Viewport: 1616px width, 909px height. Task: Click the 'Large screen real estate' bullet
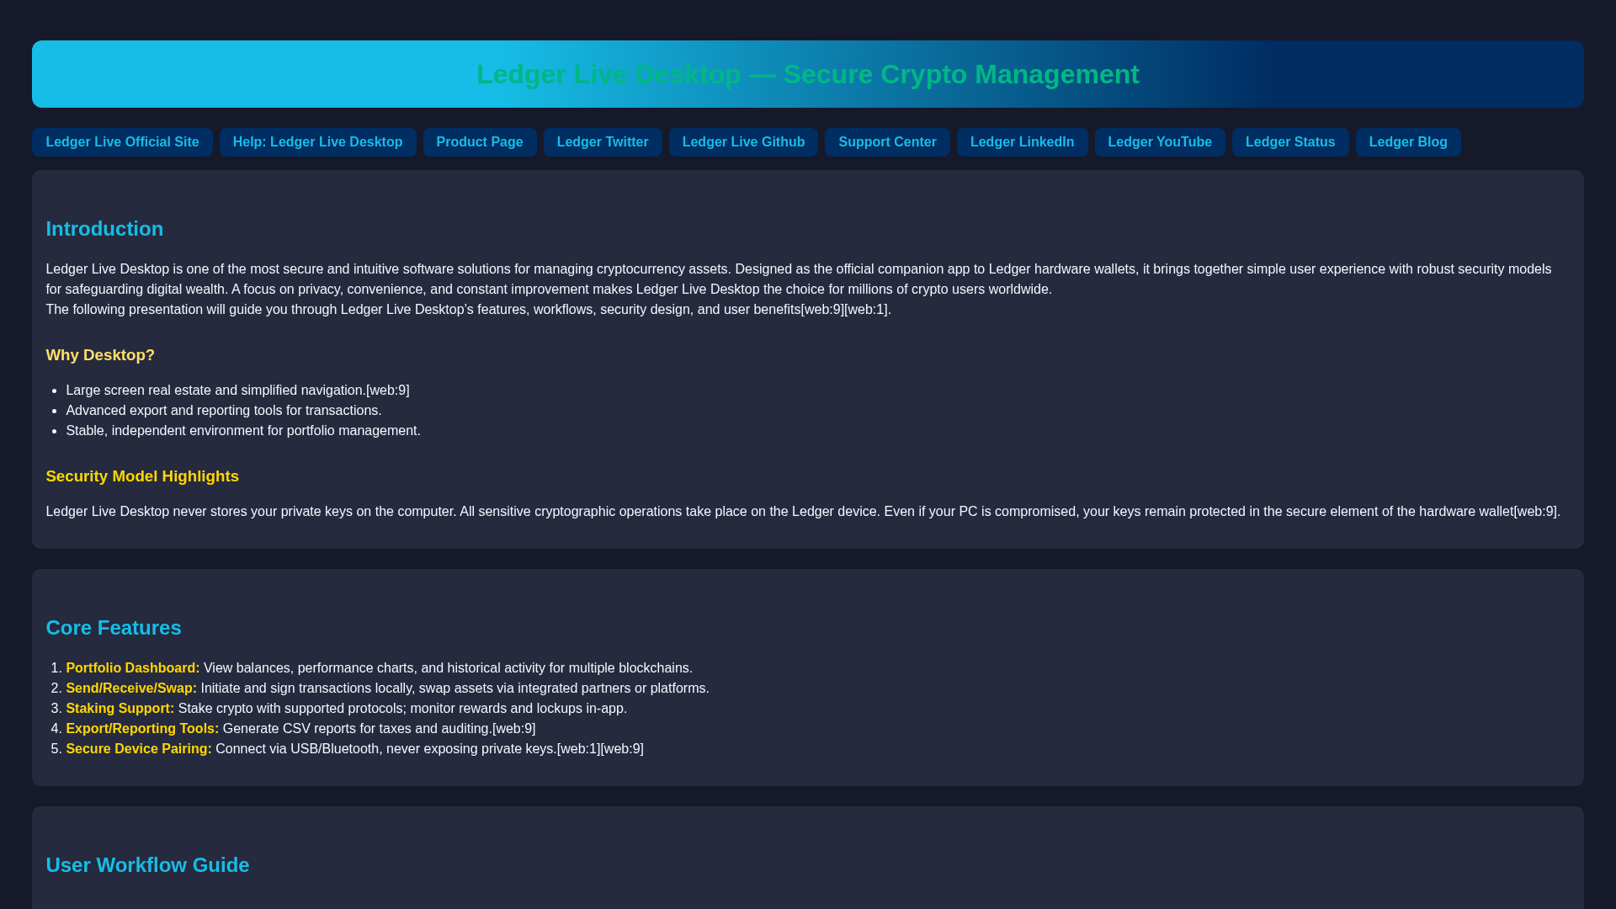coord(237,391)
